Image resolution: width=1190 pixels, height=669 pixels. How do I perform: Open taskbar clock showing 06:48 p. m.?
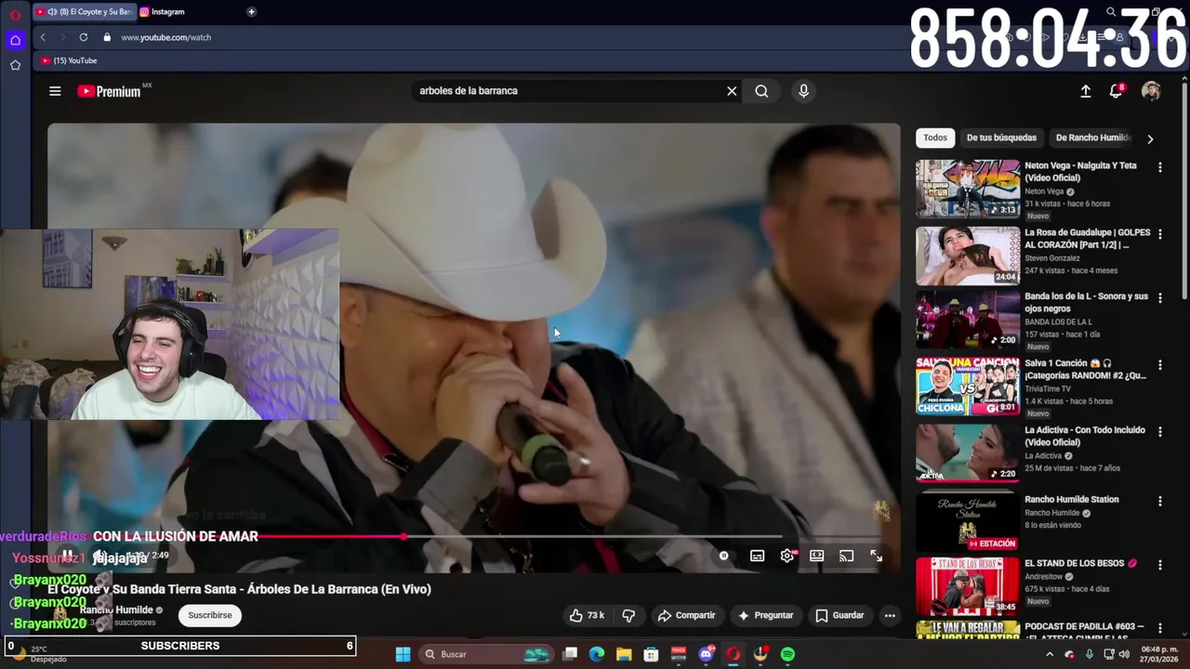[x=1158, y=653]
